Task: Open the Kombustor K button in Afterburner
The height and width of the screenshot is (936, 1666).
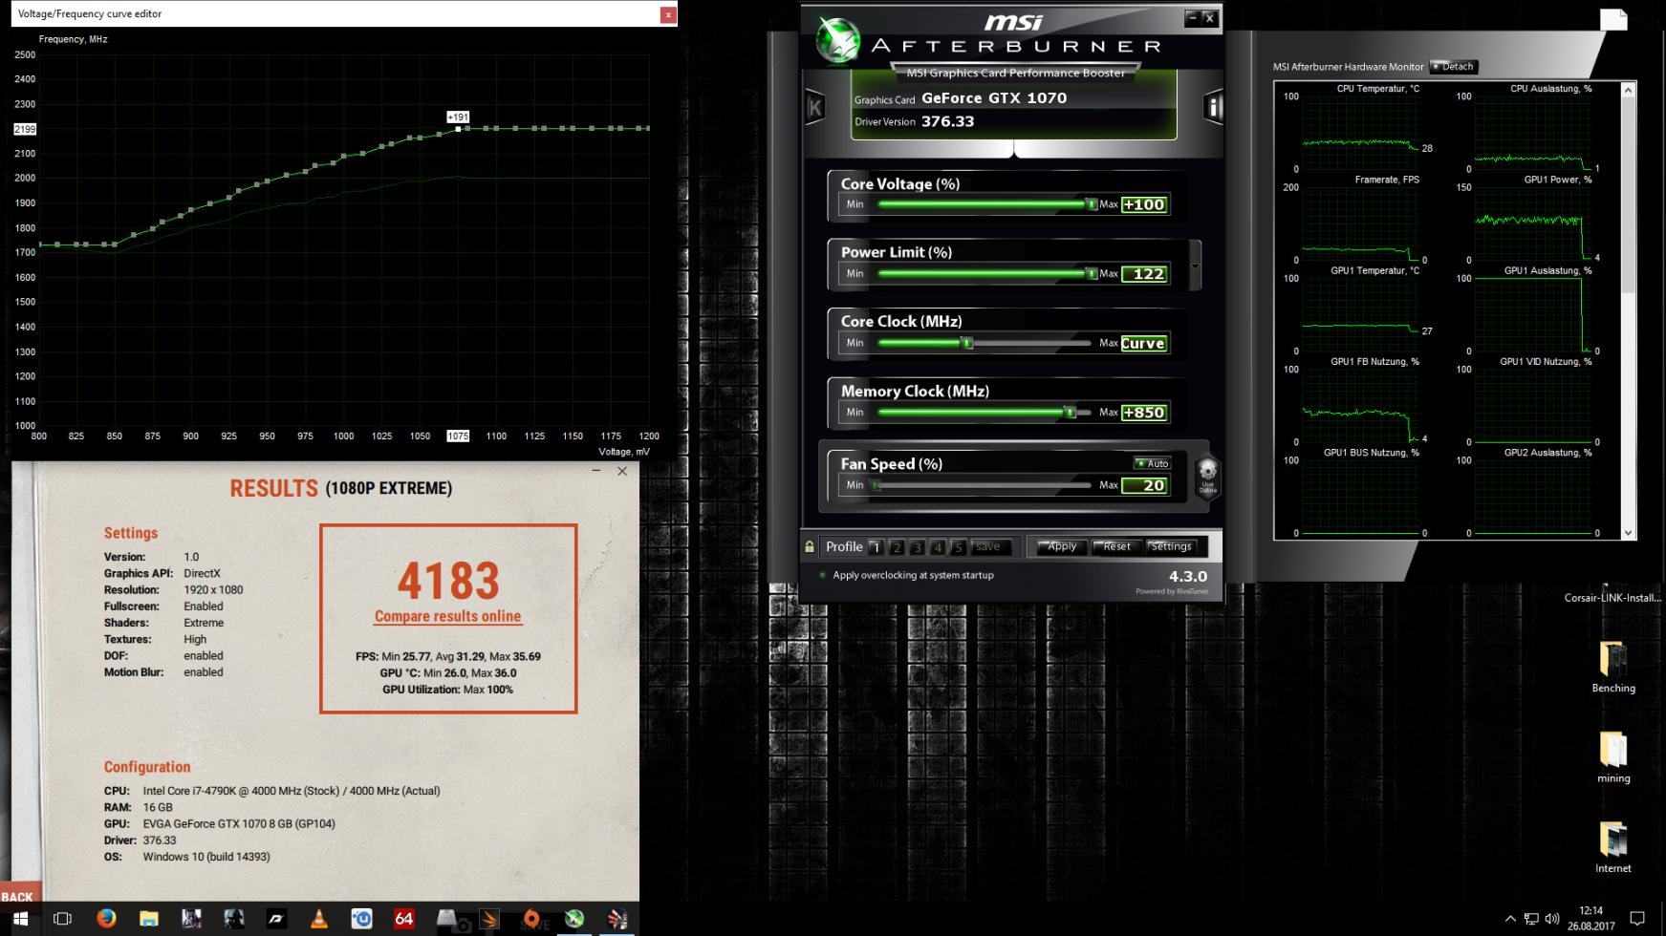Action: coord(815,107)
